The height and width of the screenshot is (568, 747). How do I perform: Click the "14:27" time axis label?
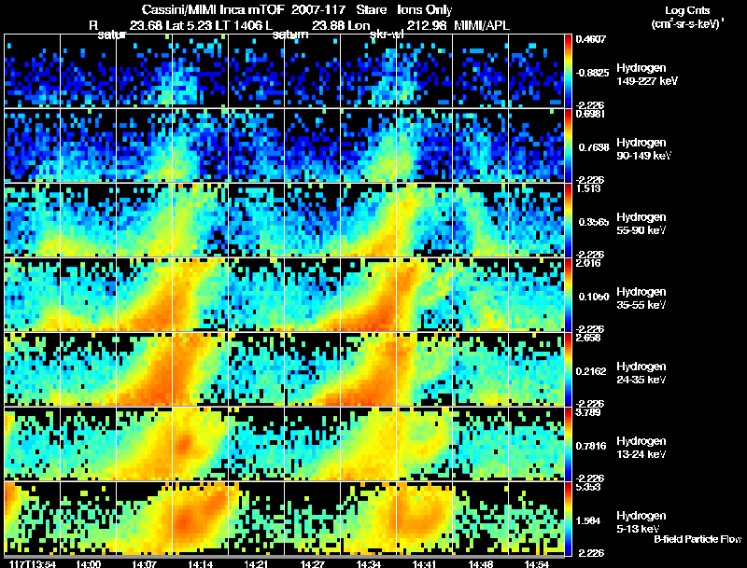(x=313, y=564)
